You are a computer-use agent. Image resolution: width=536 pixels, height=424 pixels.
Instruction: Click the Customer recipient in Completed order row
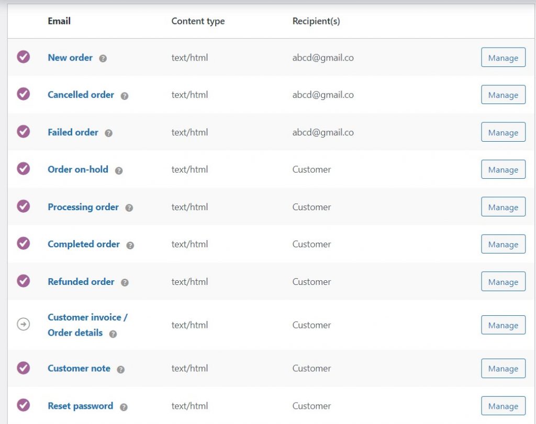click(x=312, y=245)
